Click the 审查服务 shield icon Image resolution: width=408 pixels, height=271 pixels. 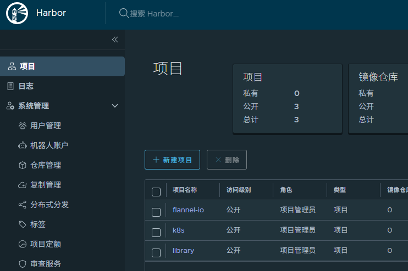click(x=23, y=264)
